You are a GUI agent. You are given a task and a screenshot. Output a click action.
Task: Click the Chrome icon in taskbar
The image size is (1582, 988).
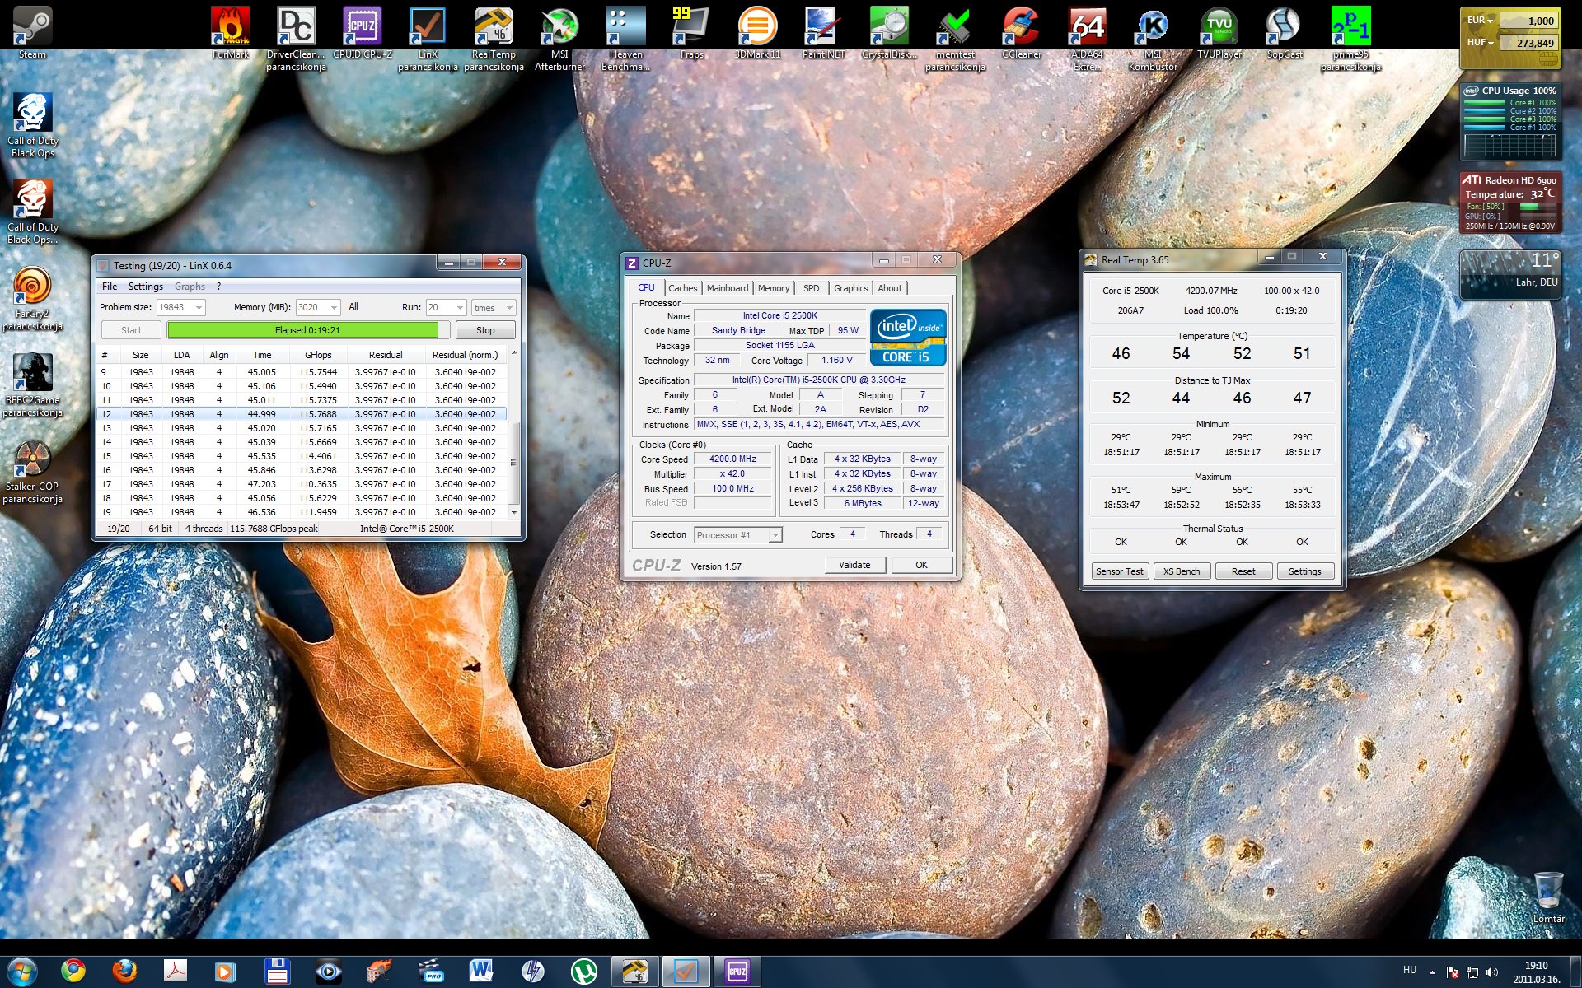click(73, 971)
